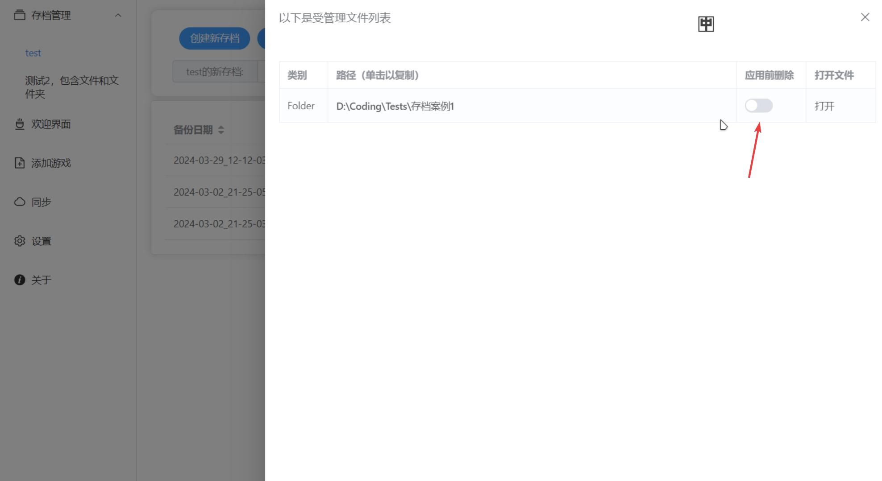Switch to 测试2 game entry
The width and height of the screenshot is (882, 481).
(x=71, y=87)
